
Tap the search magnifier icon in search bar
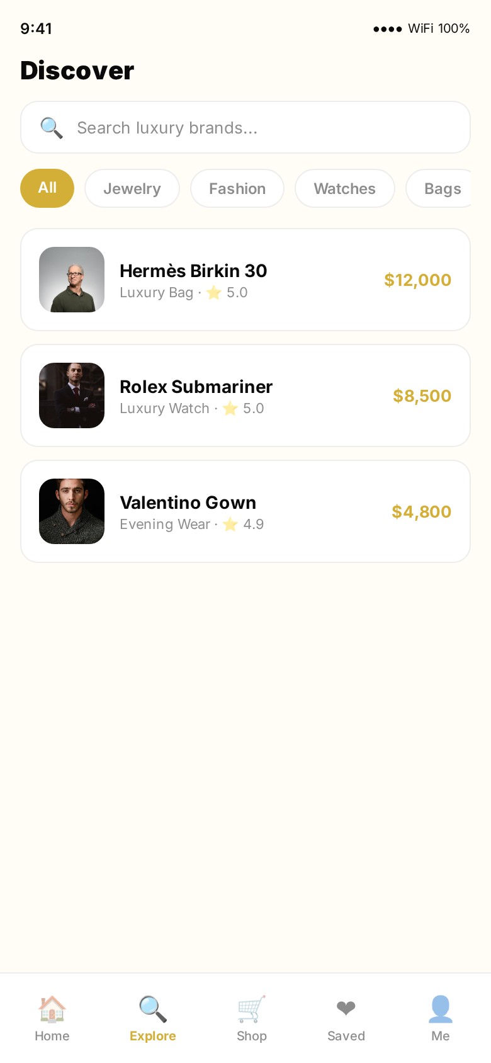51,128
